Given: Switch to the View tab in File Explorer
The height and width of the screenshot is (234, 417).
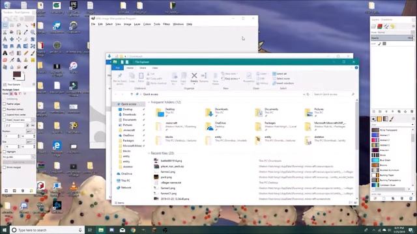Looking at the screenshot, I should tap(155, 68).
